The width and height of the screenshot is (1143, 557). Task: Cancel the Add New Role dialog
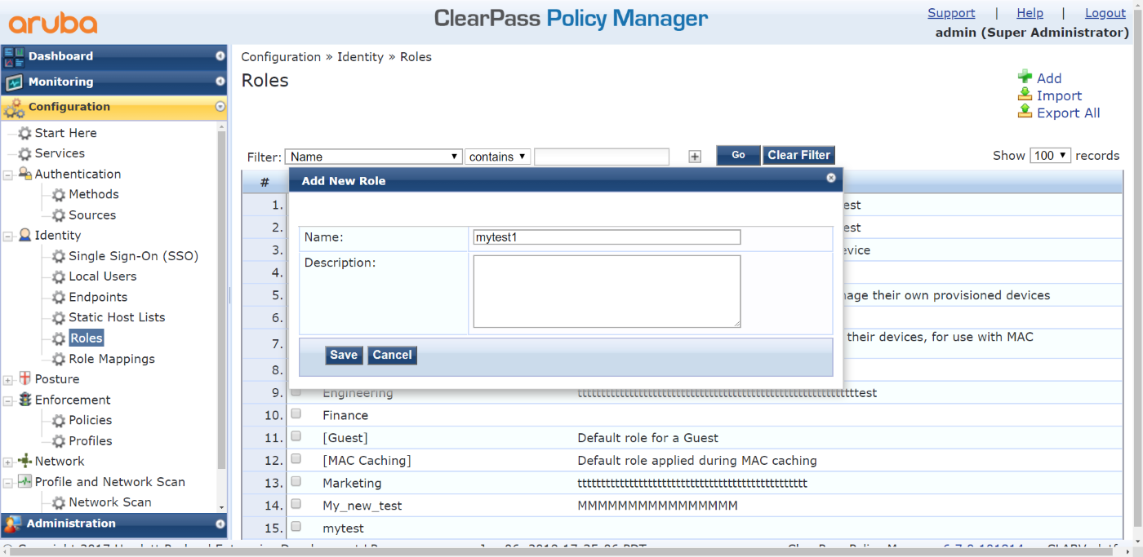(x=392, y=355)
